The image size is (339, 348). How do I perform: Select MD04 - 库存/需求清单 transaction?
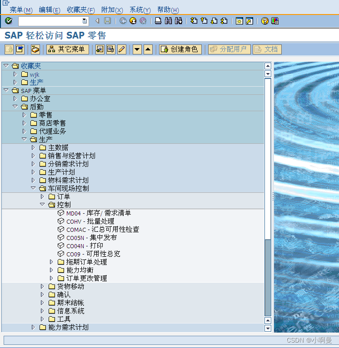pos(99,213)
